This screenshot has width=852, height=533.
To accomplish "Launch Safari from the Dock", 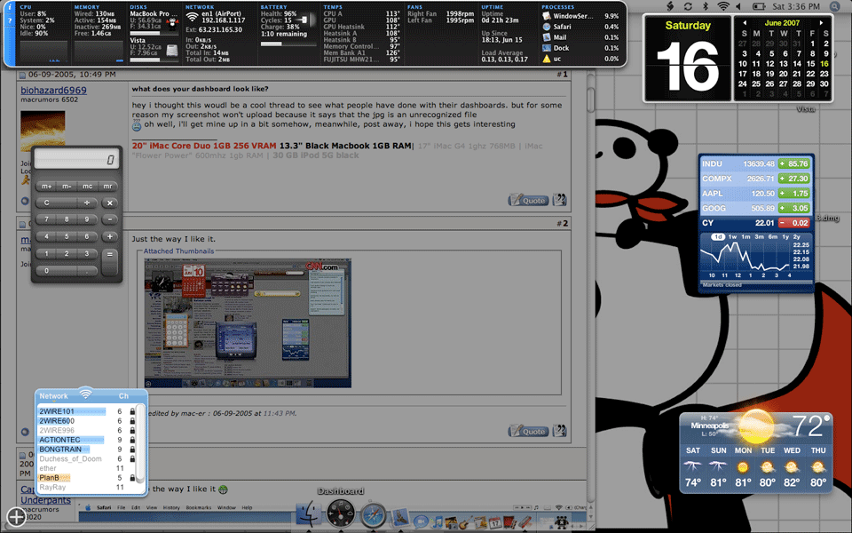I will pyautogui.click(x=374, y=514).
